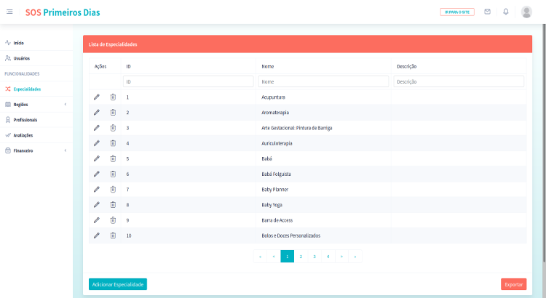The height and width of the screenshot is (298, 546).
Task: Focus the Nome filter field
Action: [323, 81]
